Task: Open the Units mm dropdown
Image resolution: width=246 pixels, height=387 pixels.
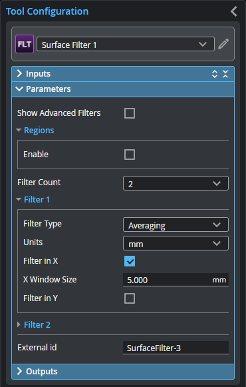Action: pyautogui.click(x=176, y=243)
